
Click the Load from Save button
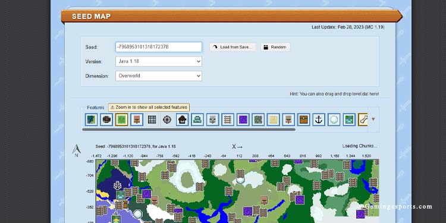[233, 47]
